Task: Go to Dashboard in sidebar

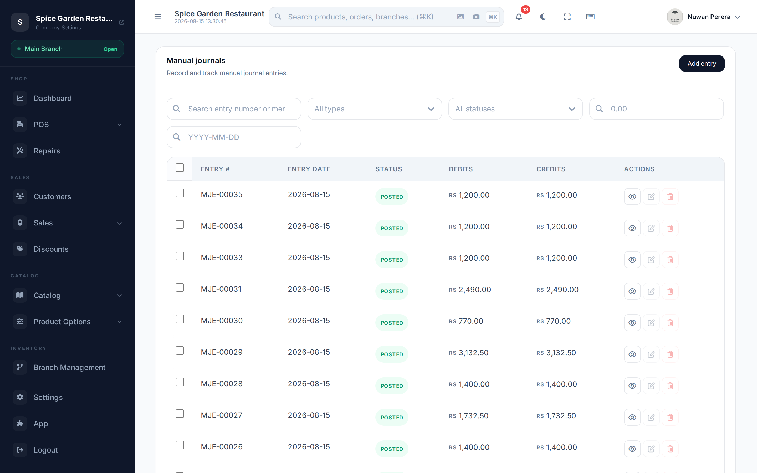Action: pos(67,98)
